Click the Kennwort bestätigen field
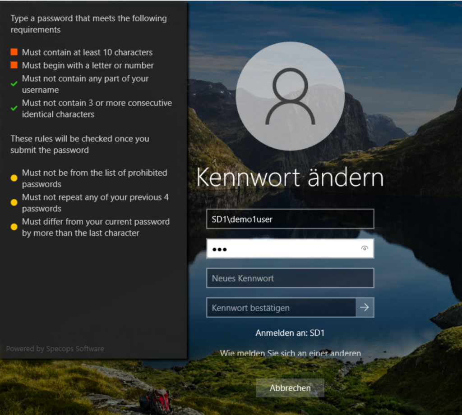Screen dimensions: 462x415 tap(281, 307)
